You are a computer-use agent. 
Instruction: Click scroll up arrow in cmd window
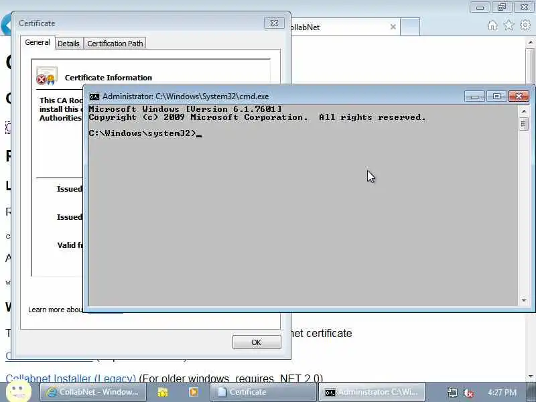524,111
